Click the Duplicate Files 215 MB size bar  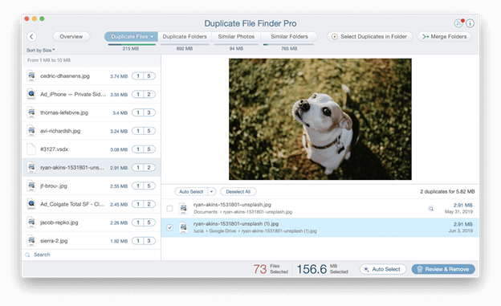[132, 44]
